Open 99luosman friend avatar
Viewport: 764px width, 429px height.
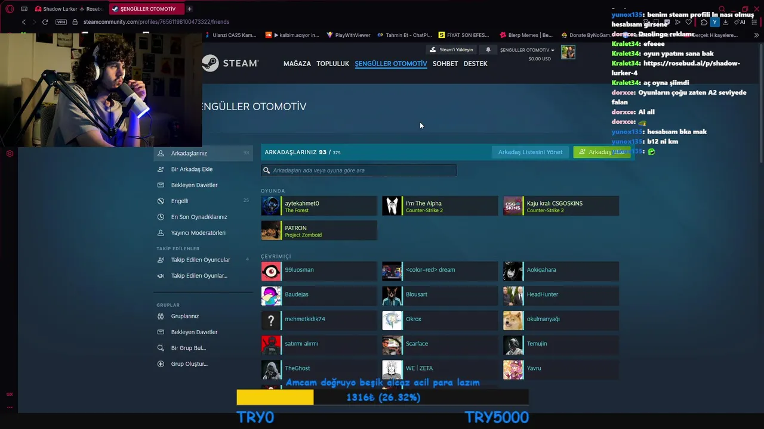pyautogui.click(x=271, y=271)
